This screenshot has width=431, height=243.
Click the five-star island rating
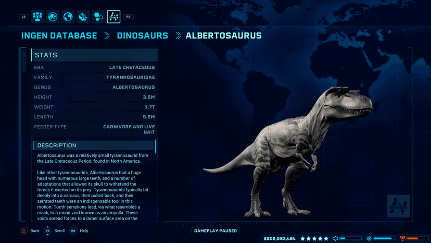(x=314, y=238)
